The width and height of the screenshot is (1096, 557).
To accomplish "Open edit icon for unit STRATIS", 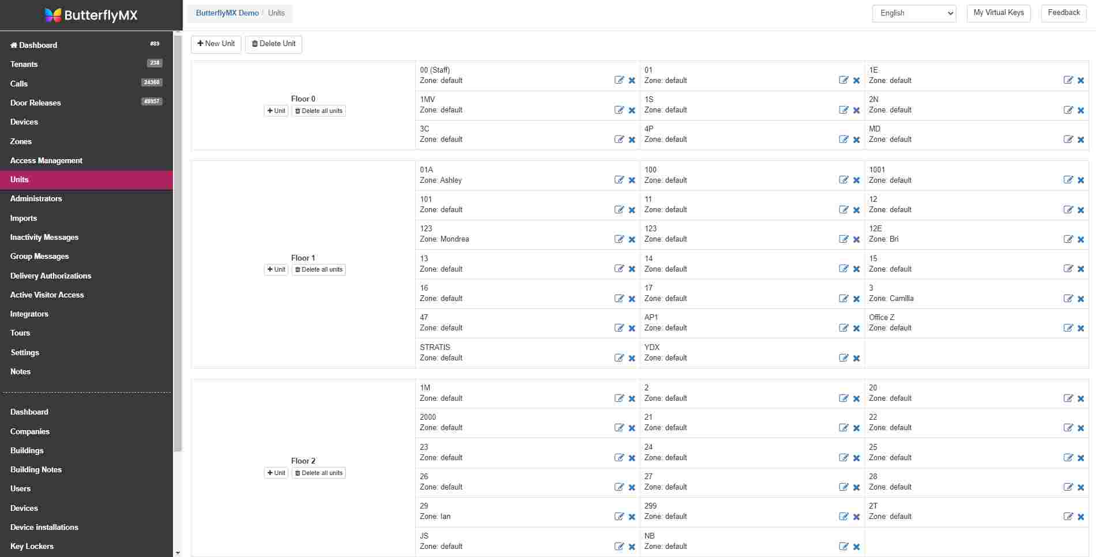I will pos(619,357).
